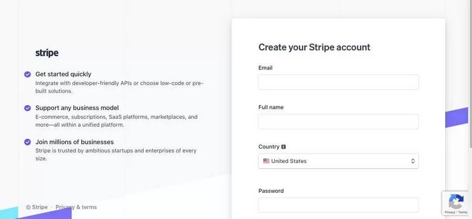
Task: Click the reCAPTCHA badge logo
Action: 456,201
